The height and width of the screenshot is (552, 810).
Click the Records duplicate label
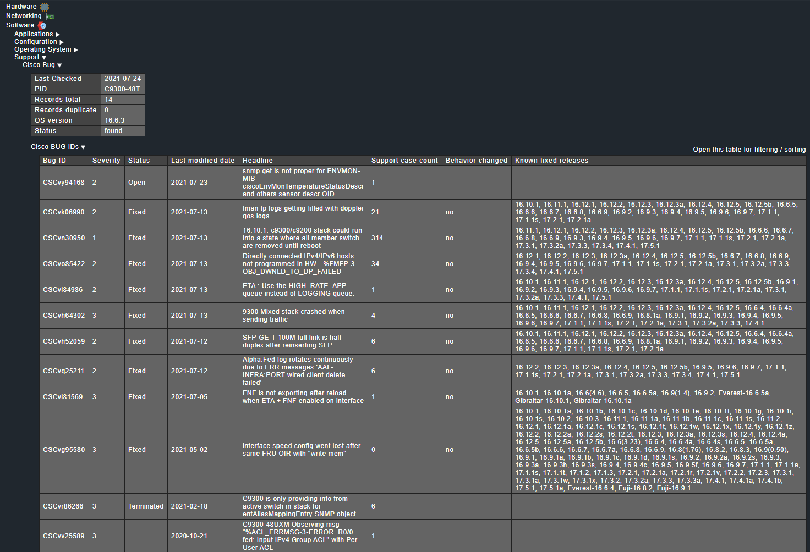[x=65, y=110]
